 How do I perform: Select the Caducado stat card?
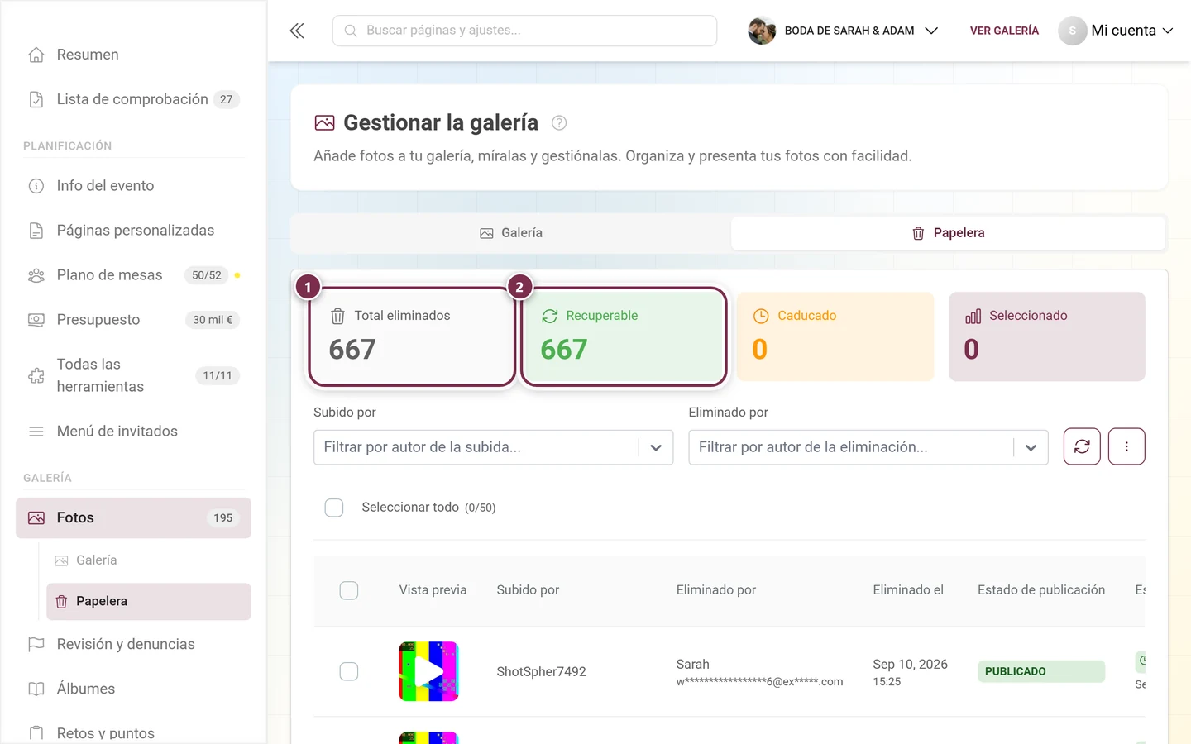pyautogui.click(x=835, y=336)
